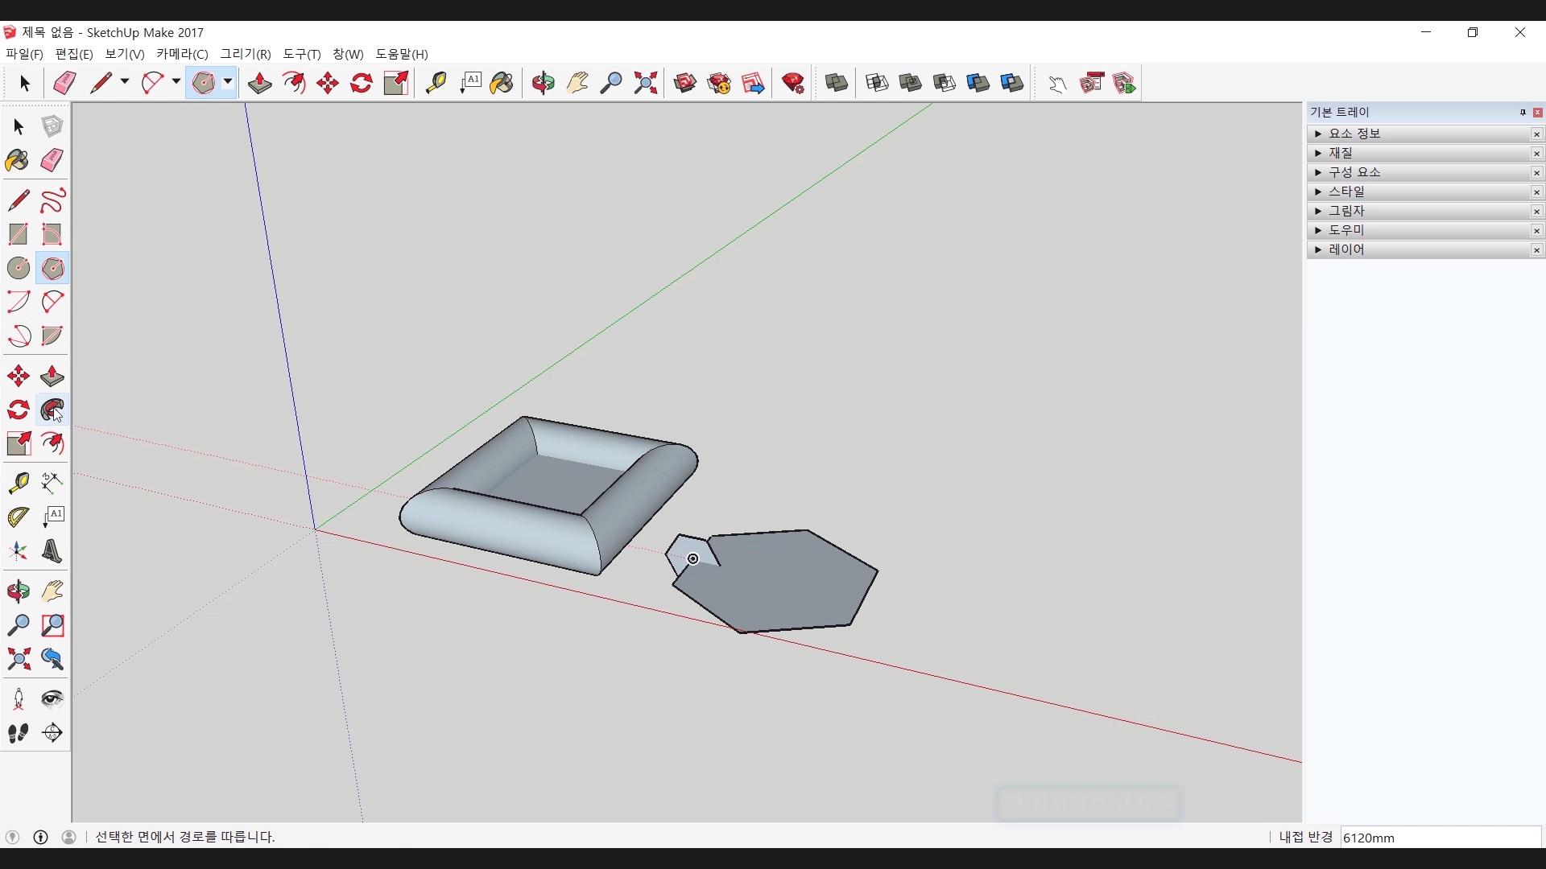This screenshot has width=1546, height=869.
Task: Activate the Walk tool footprints icon
Action: (18, 733)
